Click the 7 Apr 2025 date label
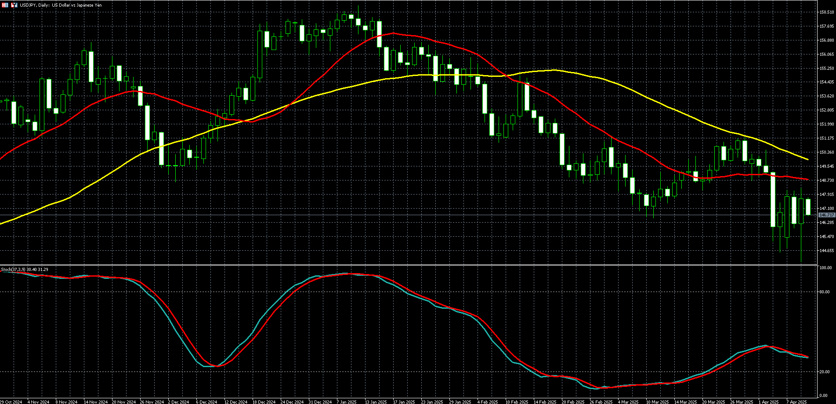 tap(796, 401)
